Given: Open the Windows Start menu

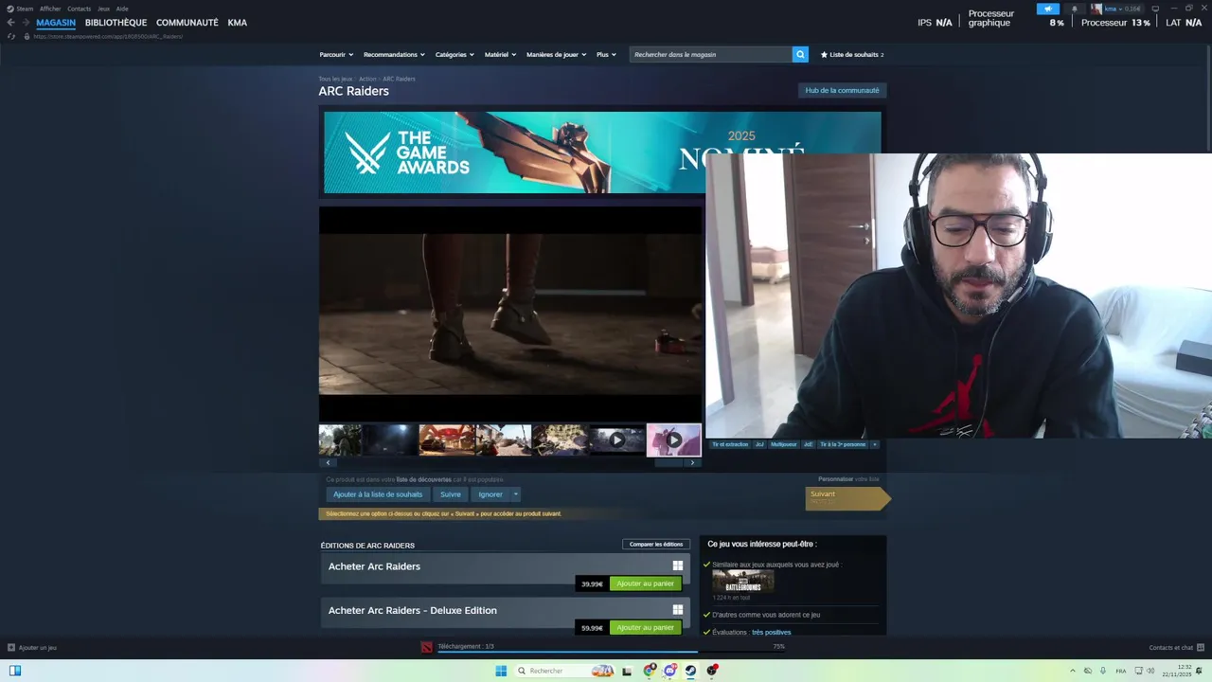Looking at the screenshot, I should point(501,671).
